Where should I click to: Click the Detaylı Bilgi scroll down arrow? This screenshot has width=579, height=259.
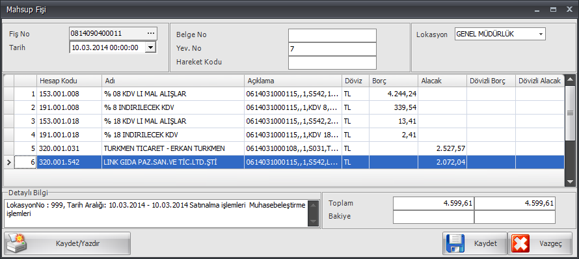[x=313, y=221]
